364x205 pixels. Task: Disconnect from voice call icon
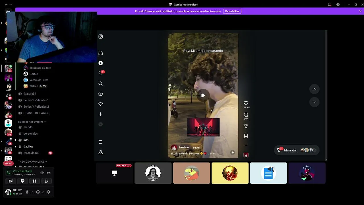point(49,173)
